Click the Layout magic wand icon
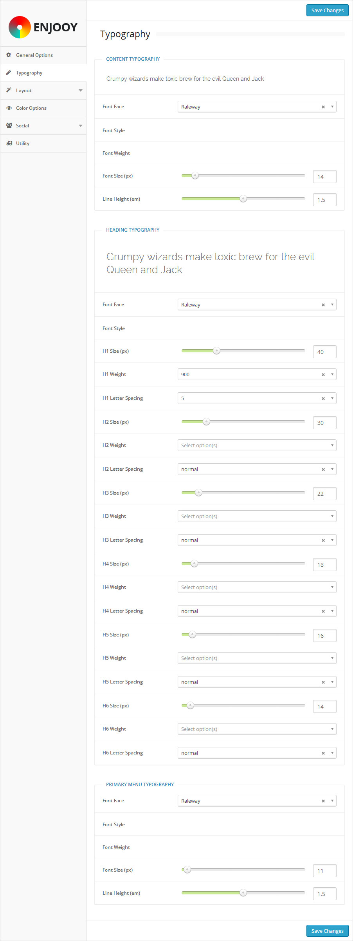The height and width of the screenshot is (941, 353). pyautogui.click(x=9, y=90)
